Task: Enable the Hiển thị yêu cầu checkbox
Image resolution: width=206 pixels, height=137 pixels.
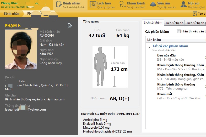Action: [179, 31]
